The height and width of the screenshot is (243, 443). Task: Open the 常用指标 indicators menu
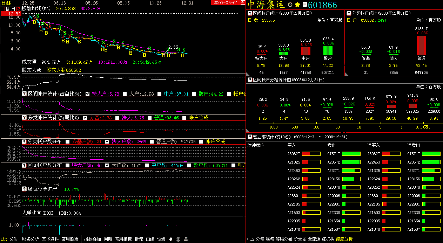tap(123, 239)
